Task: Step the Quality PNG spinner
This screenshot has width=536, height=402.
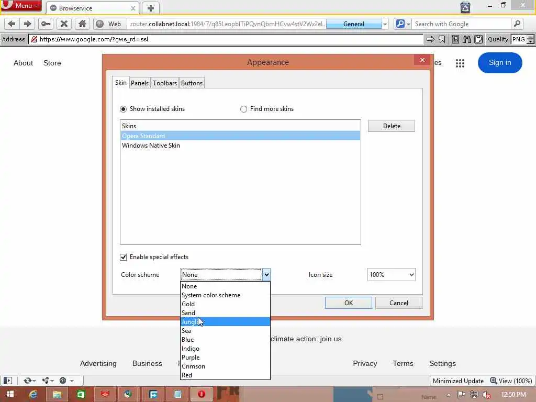Action: [530, 39]
